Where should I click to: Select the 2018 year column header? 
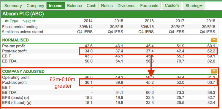coord(210,21)
